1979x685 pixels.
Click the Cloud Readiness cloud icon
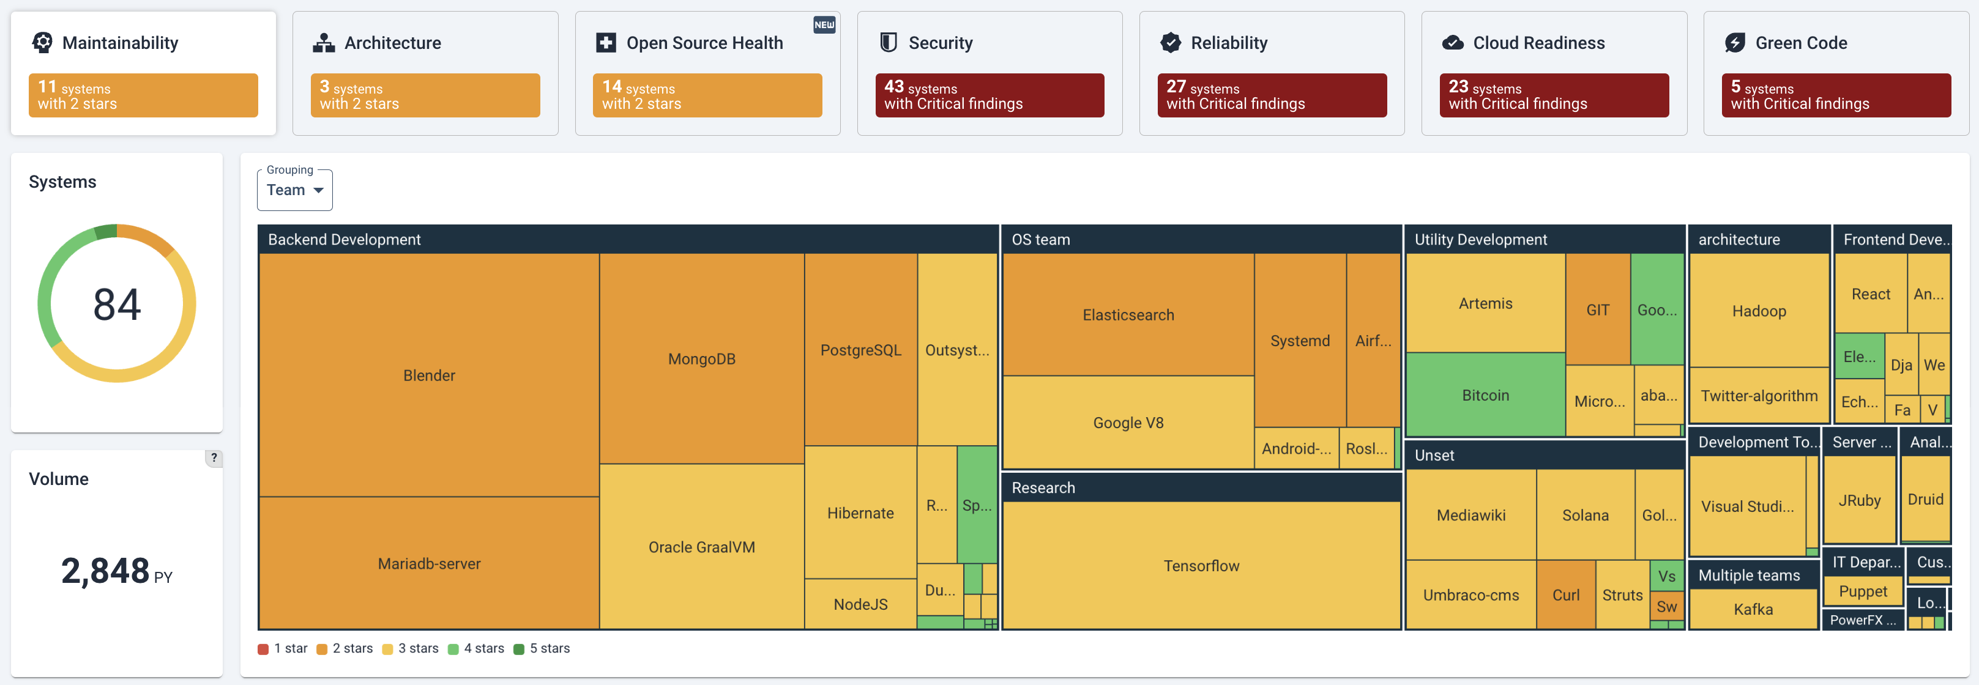(x=1452, y=42)
